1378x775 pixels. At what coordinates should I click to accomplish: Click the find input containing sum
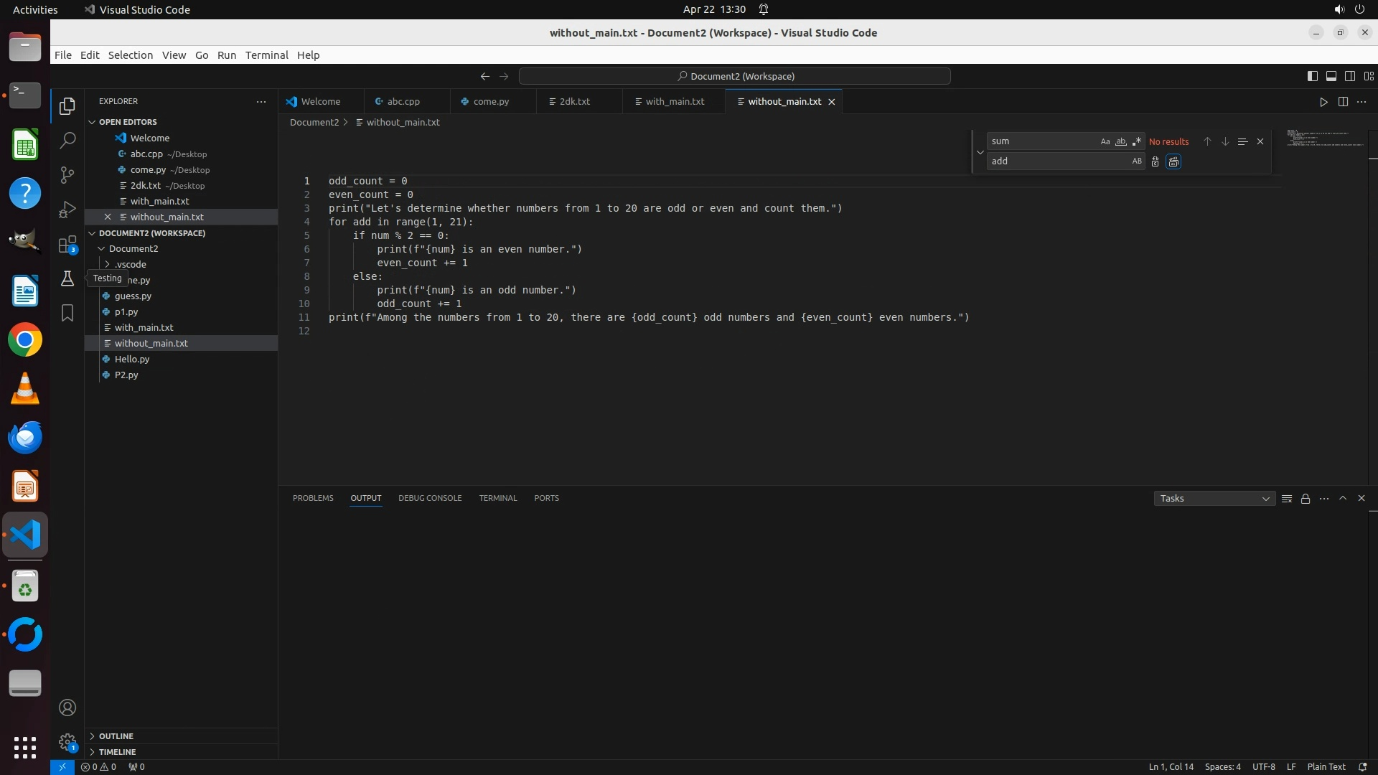pyautogui.click(x=1041, y=141)
